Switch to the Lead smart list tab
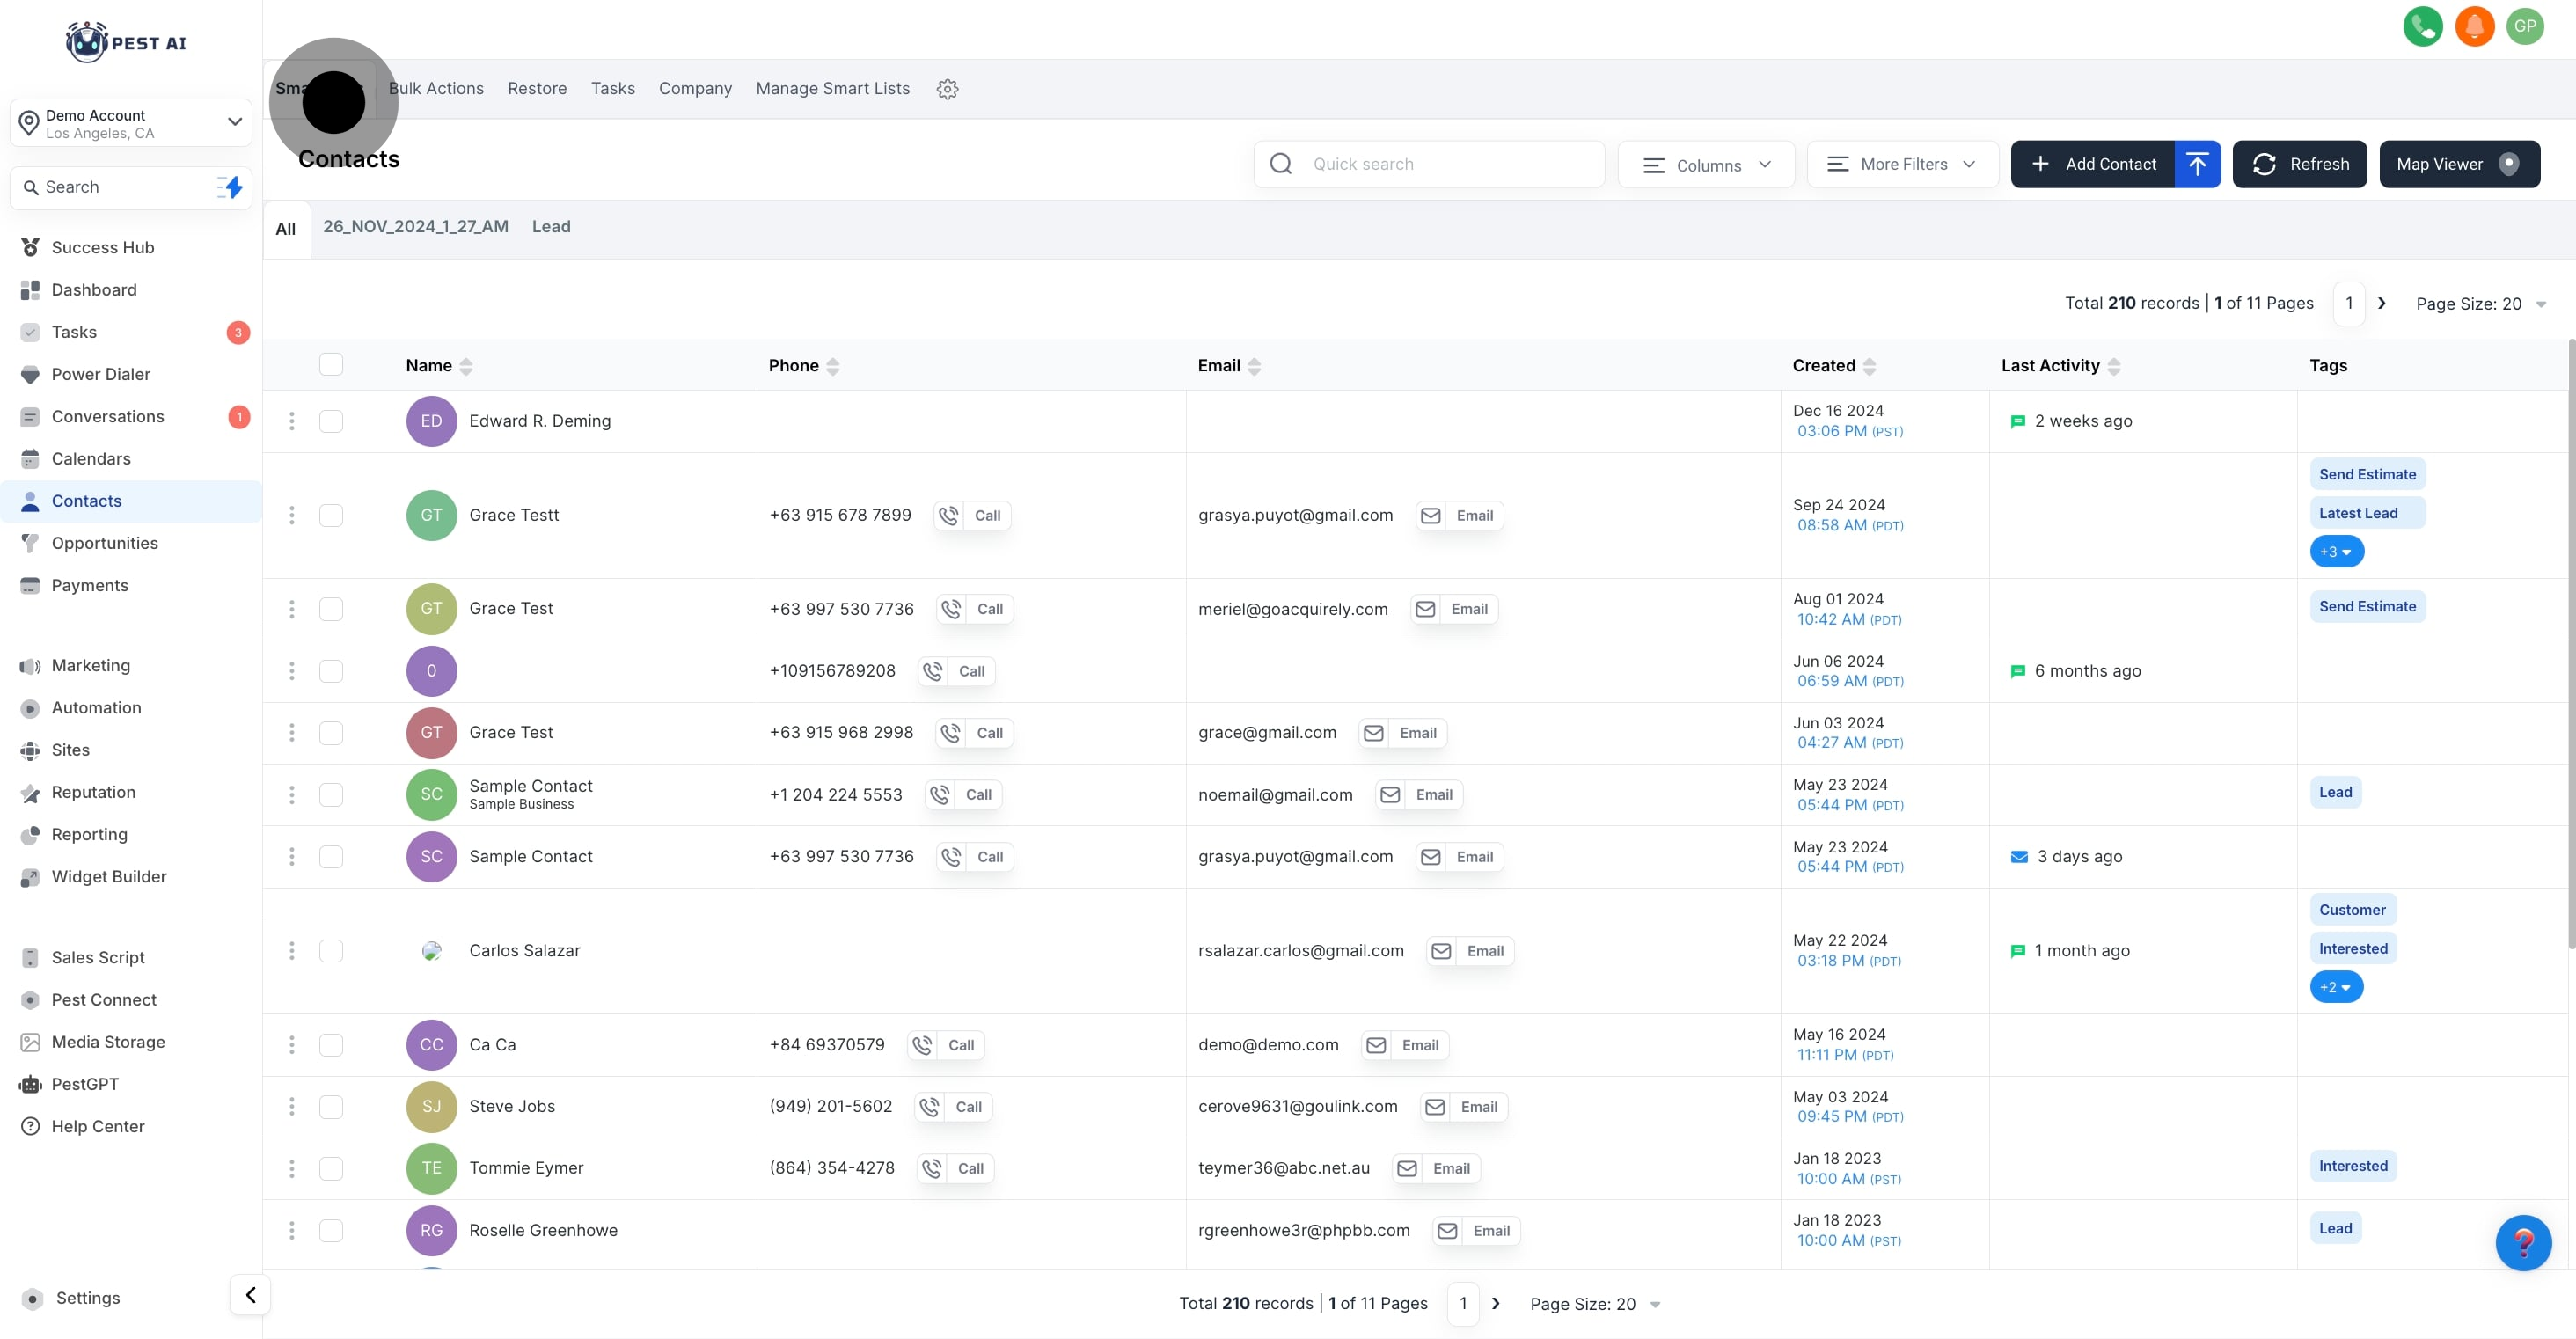This screenshot has width=2576, height=1339. click(x=551, y=227)
